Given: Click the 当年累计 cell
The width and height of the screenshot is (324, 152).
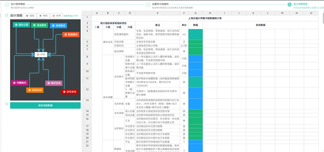Looking at the screenshot, I should pos(119,76).
